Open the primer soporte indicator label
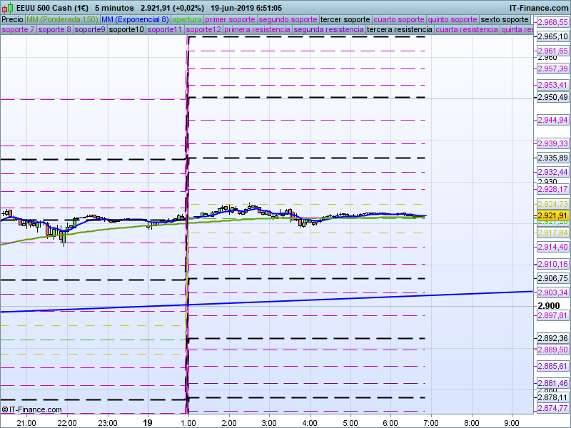This screenshot has width=571, height=428. [231, 19]
